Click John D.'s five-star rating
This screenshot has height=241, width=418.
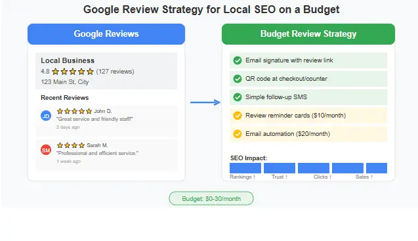74,111
